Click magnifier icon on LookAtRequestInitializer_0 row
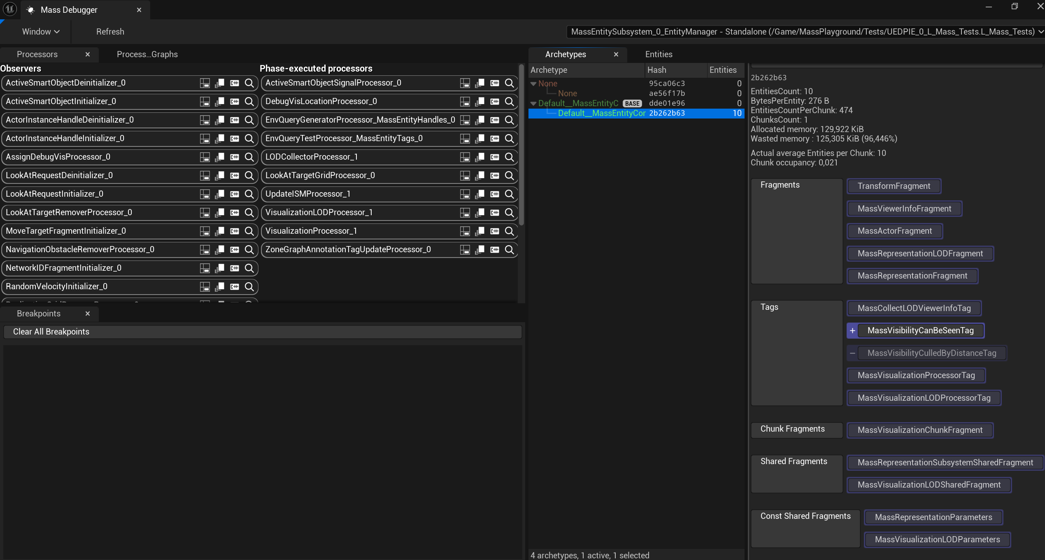Screen dimensions: 1045x560 [x=249, y=194]
